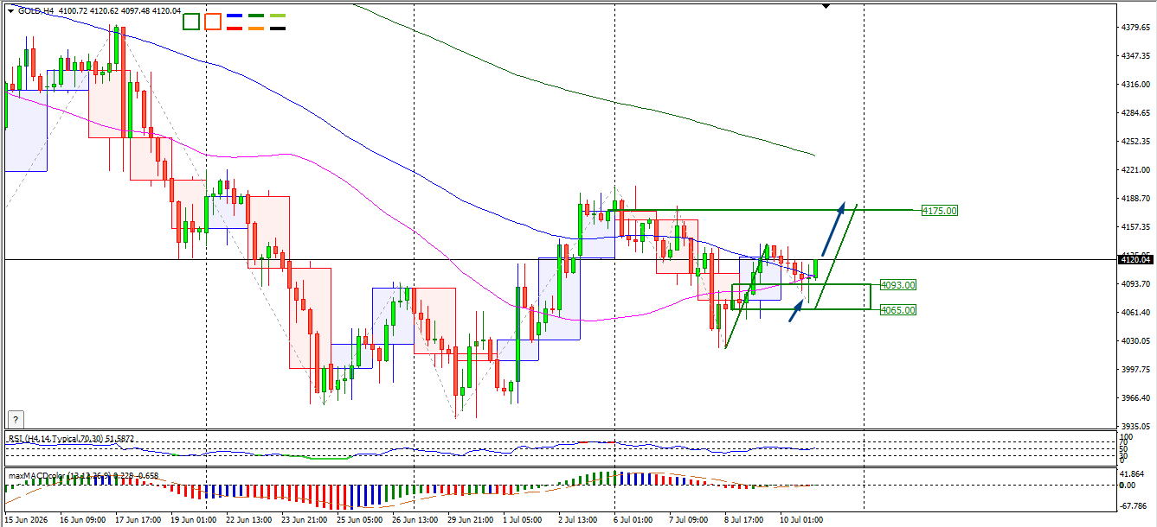The width and height of the screenshot is (1157, 527).
Task: Select the orange line swatch
Action: point(256,29)
